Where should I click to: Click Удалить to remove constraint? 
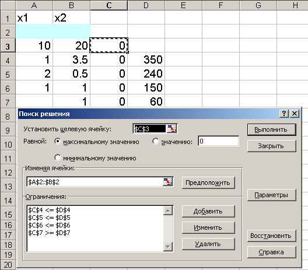pos(208,244)
